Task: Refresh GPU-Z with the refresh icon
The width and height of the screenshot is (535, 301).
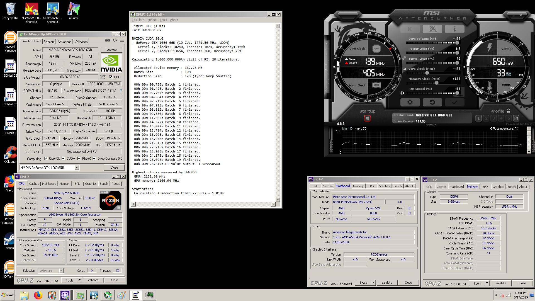Action: click(115, 40)
